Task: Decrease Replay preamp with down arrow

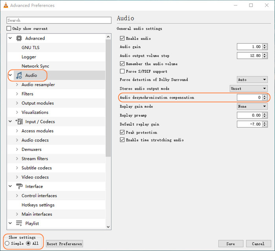Action: coord(265,117)
